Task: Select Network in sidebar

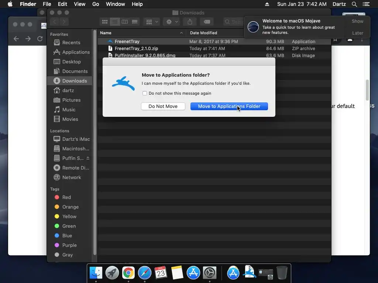Action: [70, 178]
